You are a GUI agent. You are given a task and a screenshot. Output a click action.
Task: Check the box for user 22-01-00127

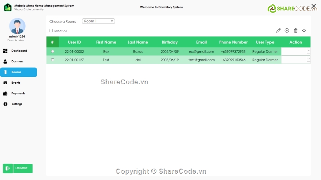(x=52, y=60)
